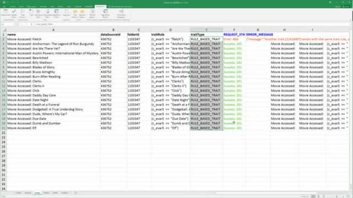The width and height of the screenshot is (353, 198).
Task: Click the Authenticate ribbon icon
Action: click(5, 14)
